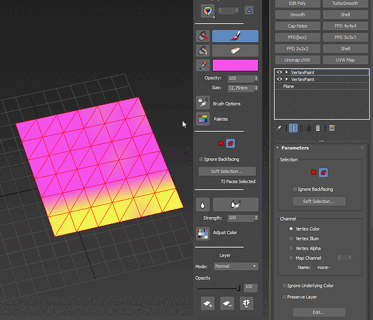Select the Map Channel radio
373x320 pixels.
coord(291,258)
